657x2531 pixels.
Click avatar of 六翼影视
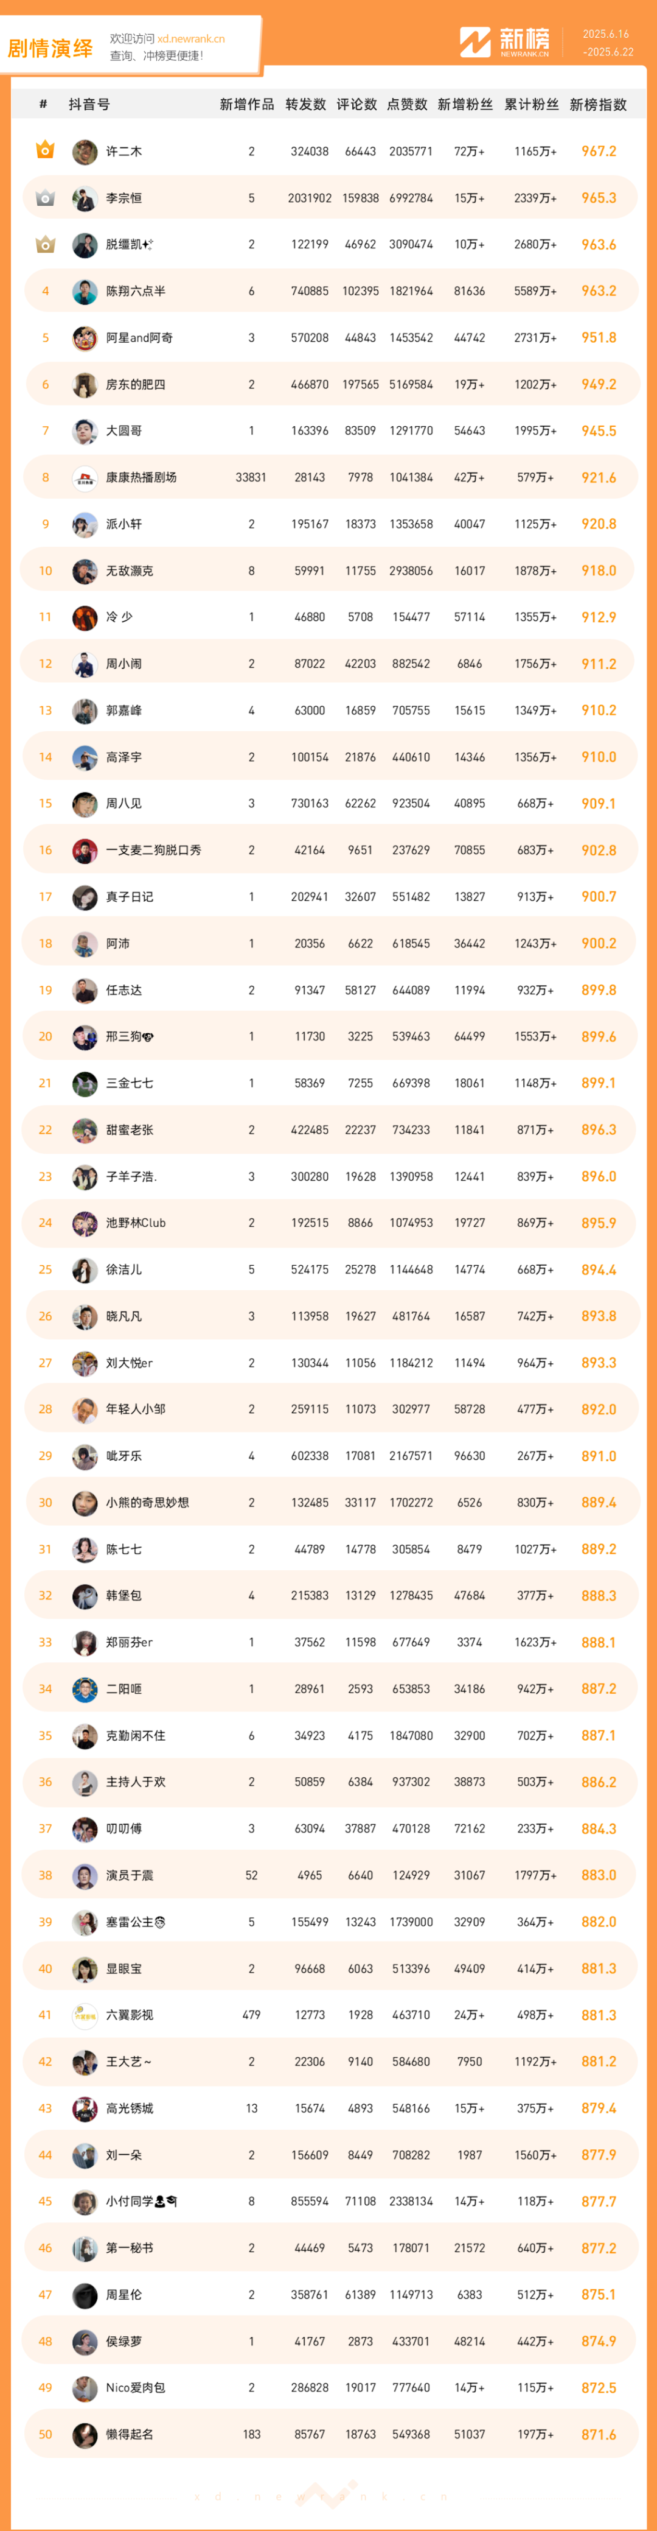tap(85, 2015)
